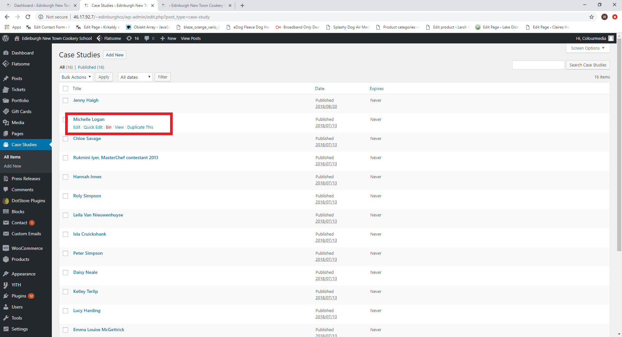Viewport: 622px width, 337px height.
Task: Open the Bulk Actions dropdown
Action: tap(76, 77)
